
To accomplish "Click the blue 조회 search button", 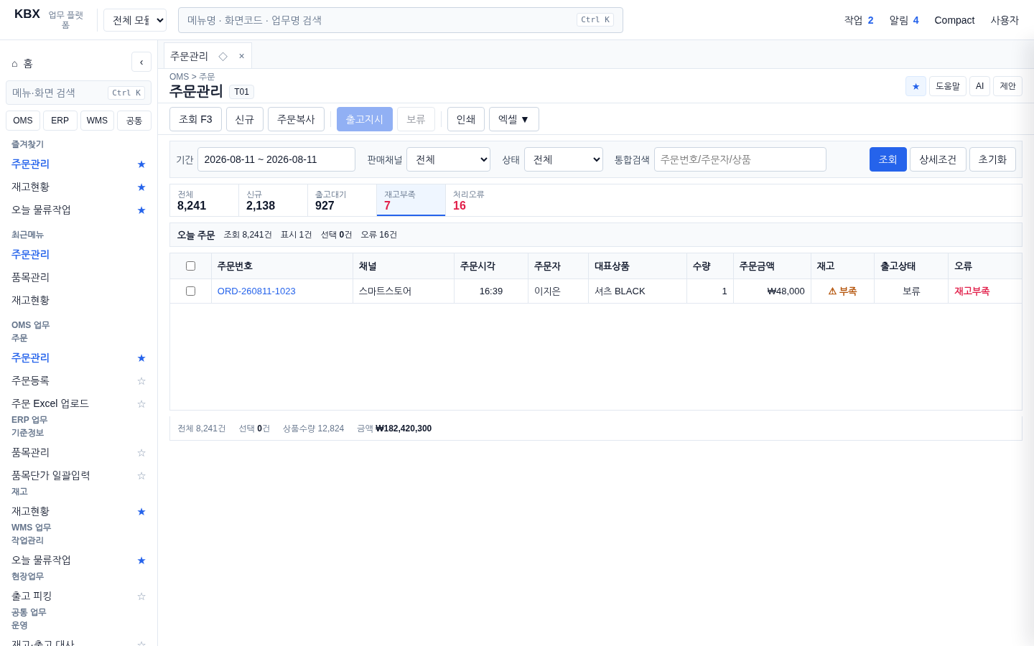I will click(x=888, y=159).
